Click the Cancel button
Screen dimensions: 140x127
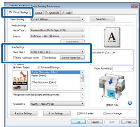pos(95,122)
